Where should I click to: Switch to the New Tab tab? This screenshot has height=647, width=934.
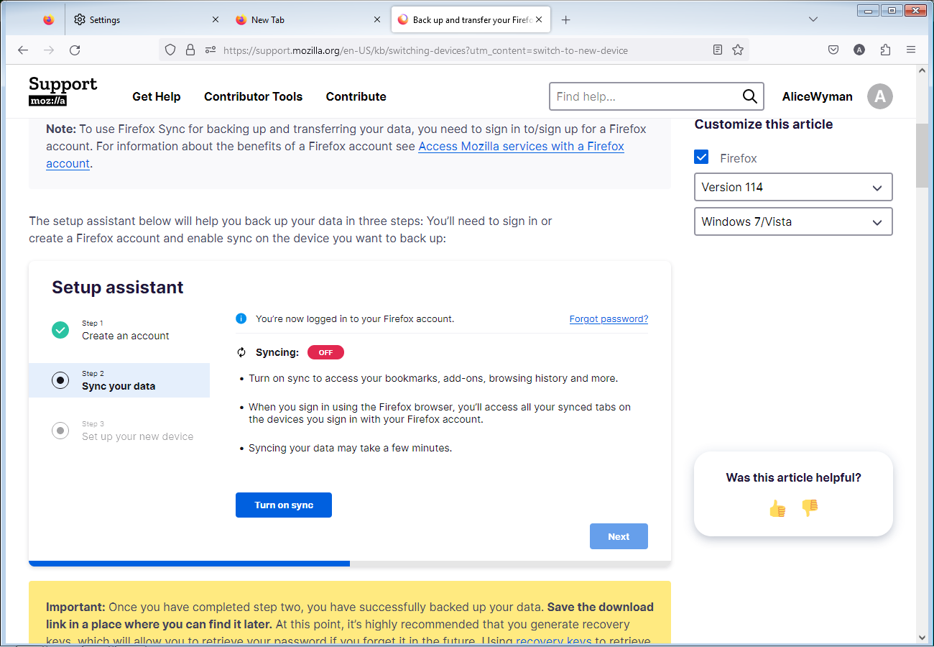coord(309,20)
